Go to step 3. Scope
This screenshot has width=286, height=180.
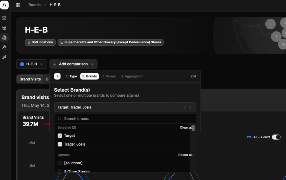coord(109,76)
